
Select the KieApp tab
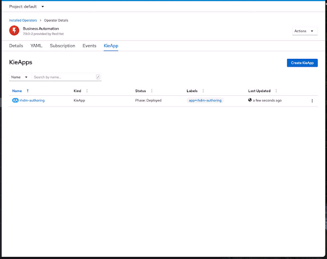tap(111, 46)
